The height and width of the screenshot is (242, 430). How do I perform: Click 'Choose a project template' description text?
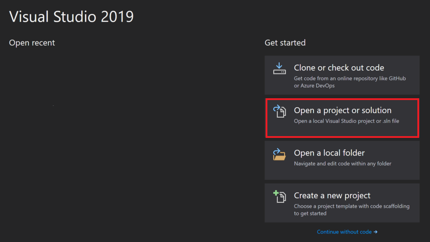351,210
